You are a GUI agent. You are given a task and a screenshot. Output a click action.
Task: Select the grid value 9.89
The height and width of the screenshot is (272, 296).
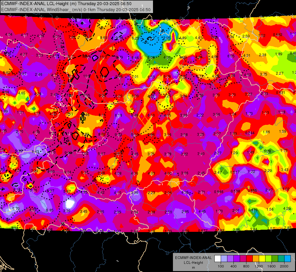pos(85,134)
